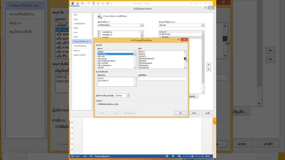The width and height of the screenshot is (285, 160).
Task: Click page count indicator in status bar
Action: [x=76, y=156]
